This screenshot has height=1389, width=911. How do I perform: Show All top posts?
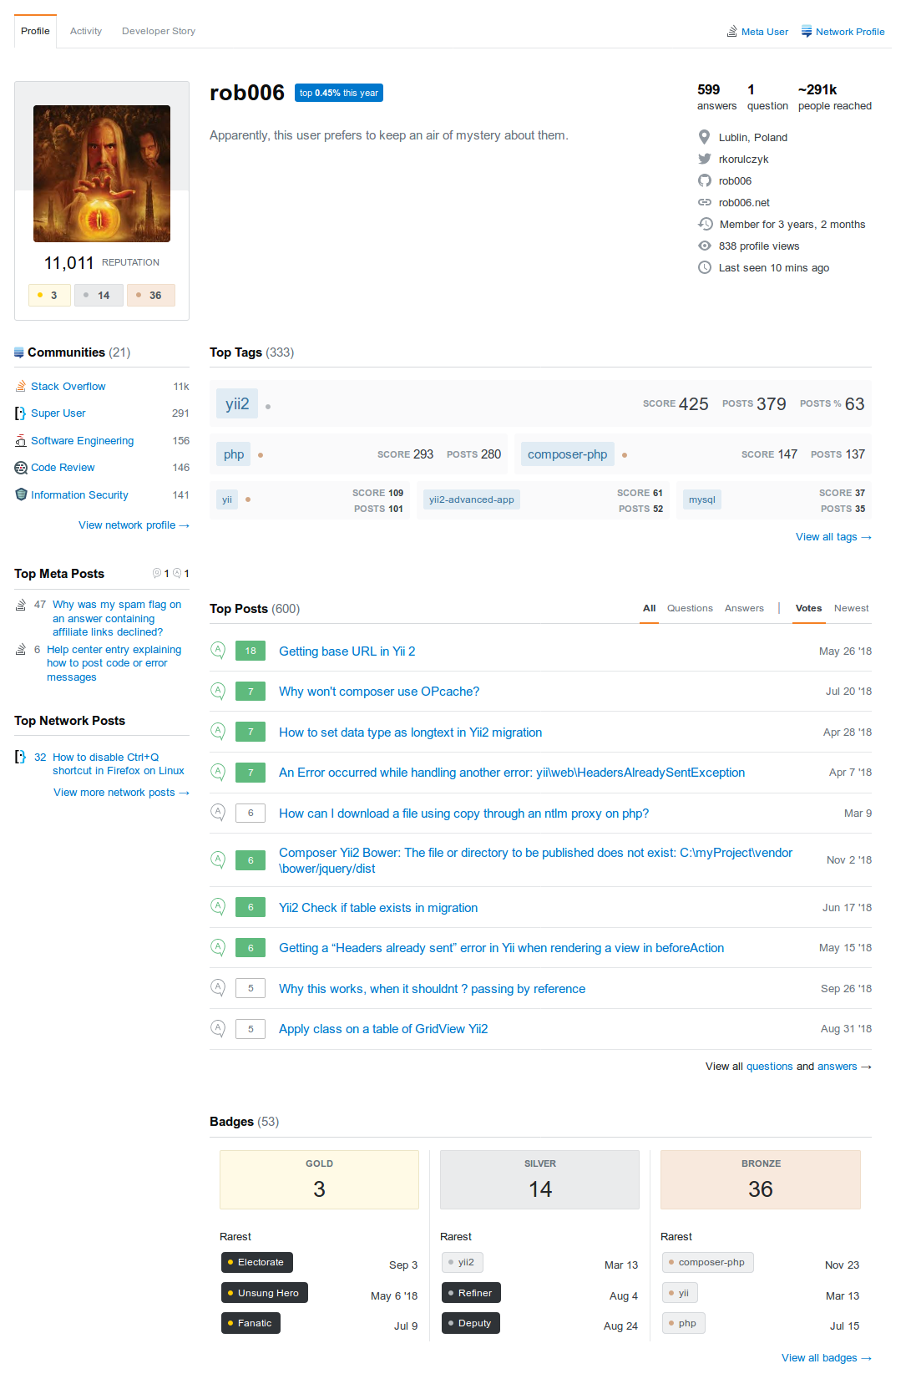[x=649, y=608]
